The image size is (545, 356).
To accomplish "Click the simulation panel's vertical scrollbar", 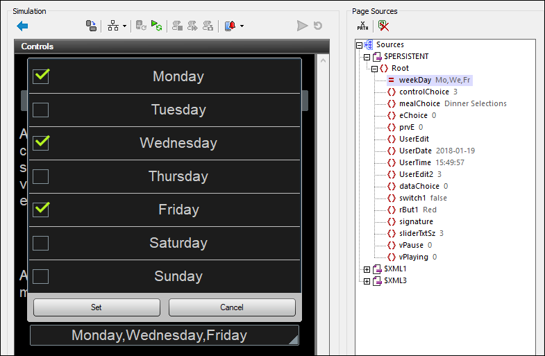I will pyautogui.click(x=322, y=201).
